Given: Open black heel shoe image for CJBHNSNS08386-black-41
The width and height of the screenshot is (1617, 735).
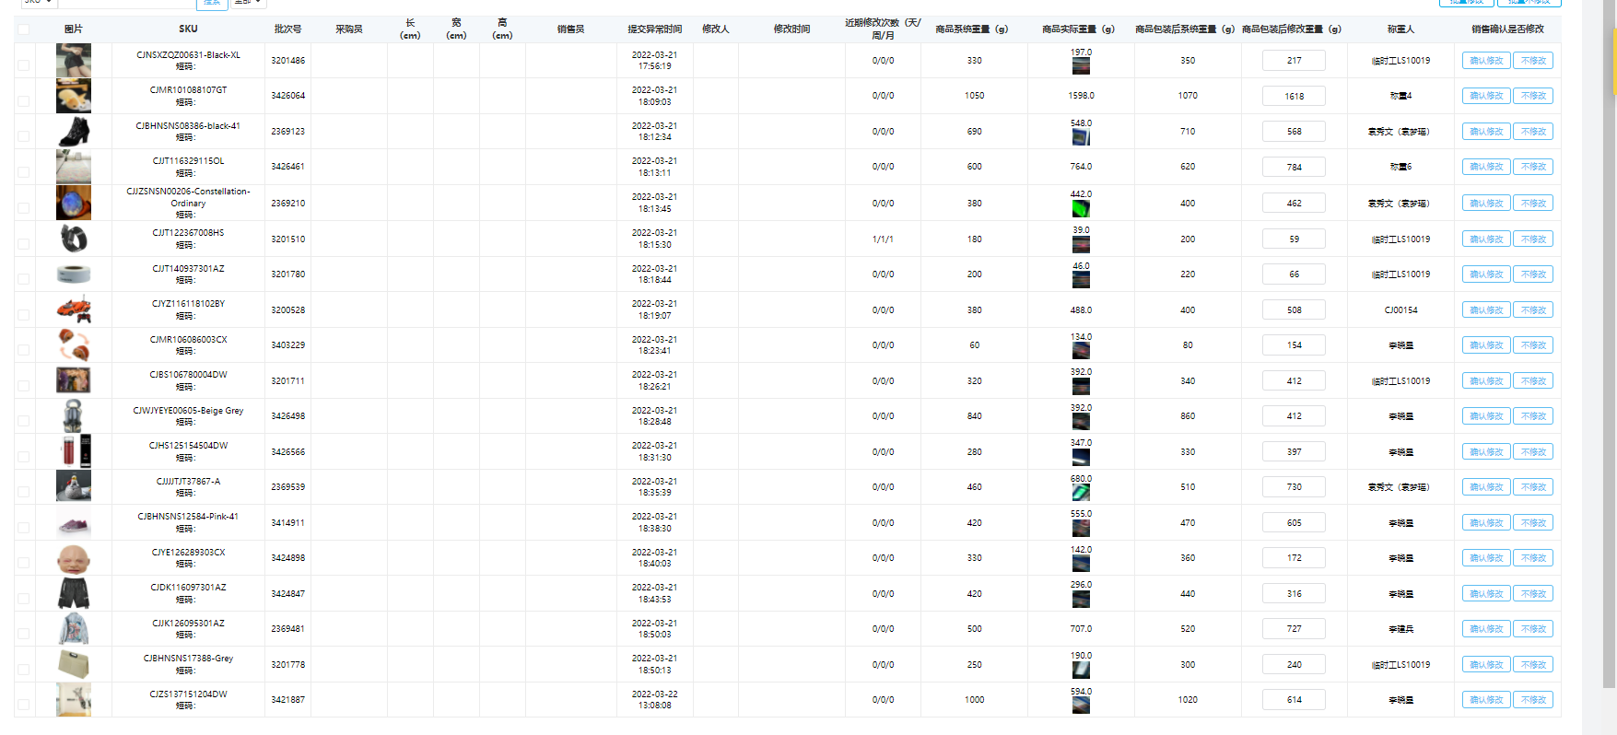Looking at the screenshot, I should point(74,132).
